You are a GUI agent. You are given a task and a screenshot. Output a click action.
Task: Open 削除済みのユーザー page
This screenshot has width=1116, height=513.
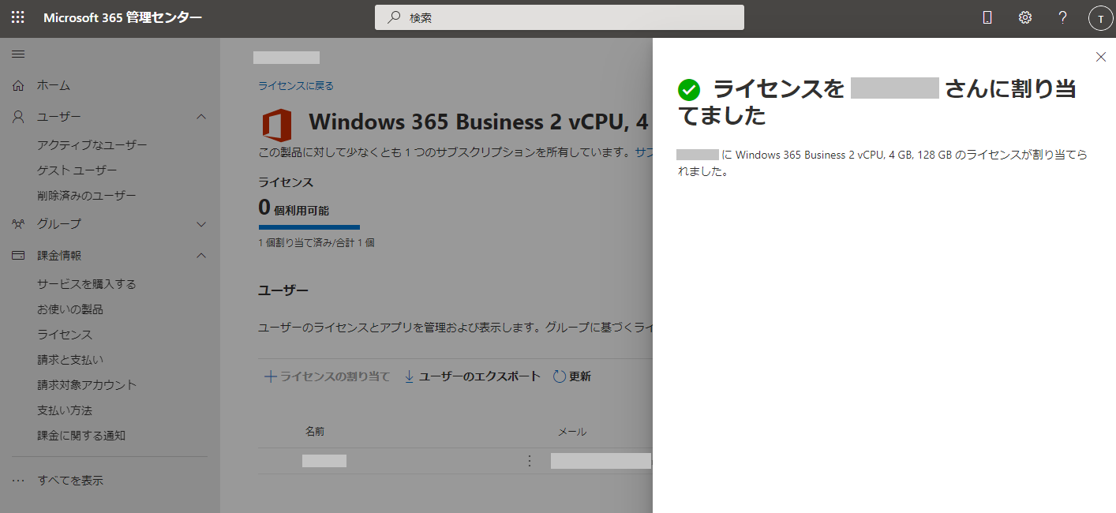[x=87, y=196]
